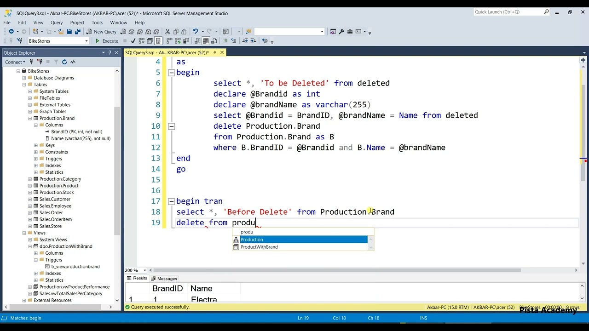Close the Object Explorer panel
The width and height of the screenshot is (589, 331).
(x=116, y=53)
